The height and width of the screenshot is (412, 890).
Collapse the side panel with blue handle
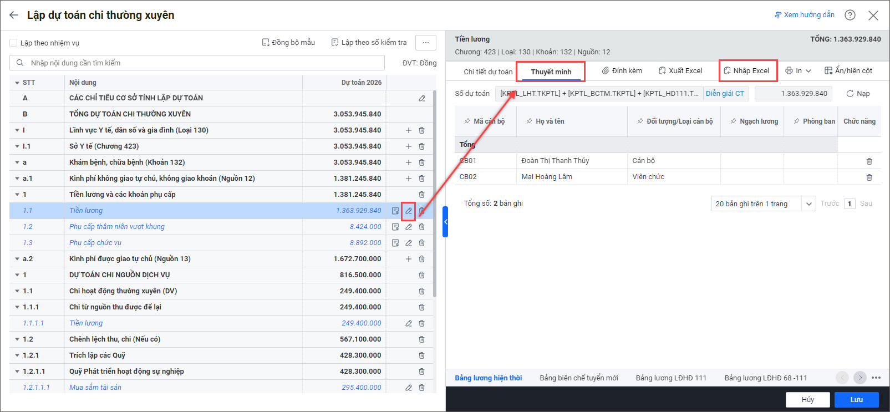point(445,222)
